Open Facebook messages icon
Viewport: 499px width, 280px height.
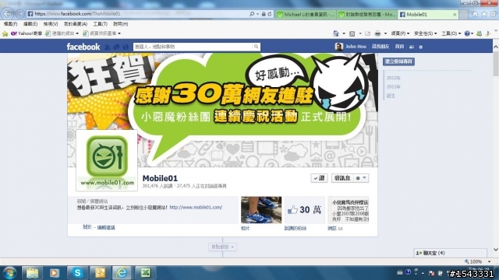pyautogui.click(x=116, y=47)
